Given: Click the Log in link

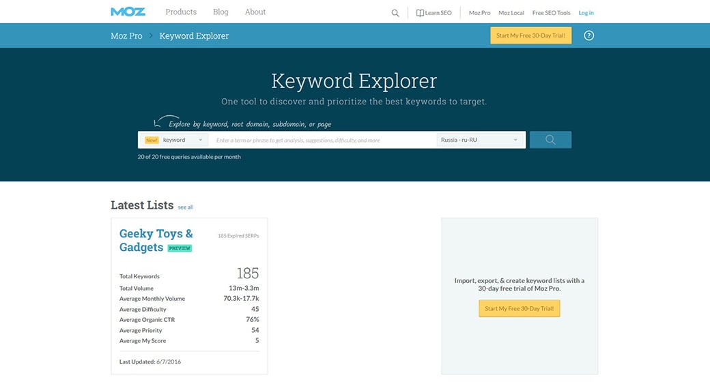Looking at the screenshot, I should tap(586, 13).
